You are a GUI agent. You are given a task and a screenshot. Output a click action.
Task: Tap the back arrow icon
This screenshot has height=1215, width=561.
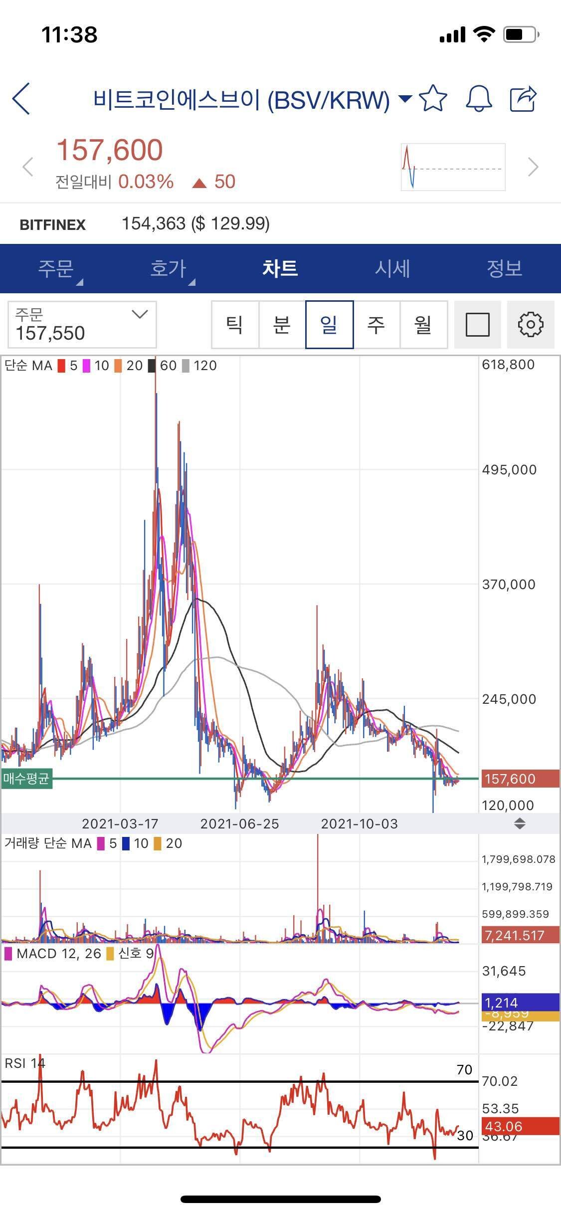22,99
